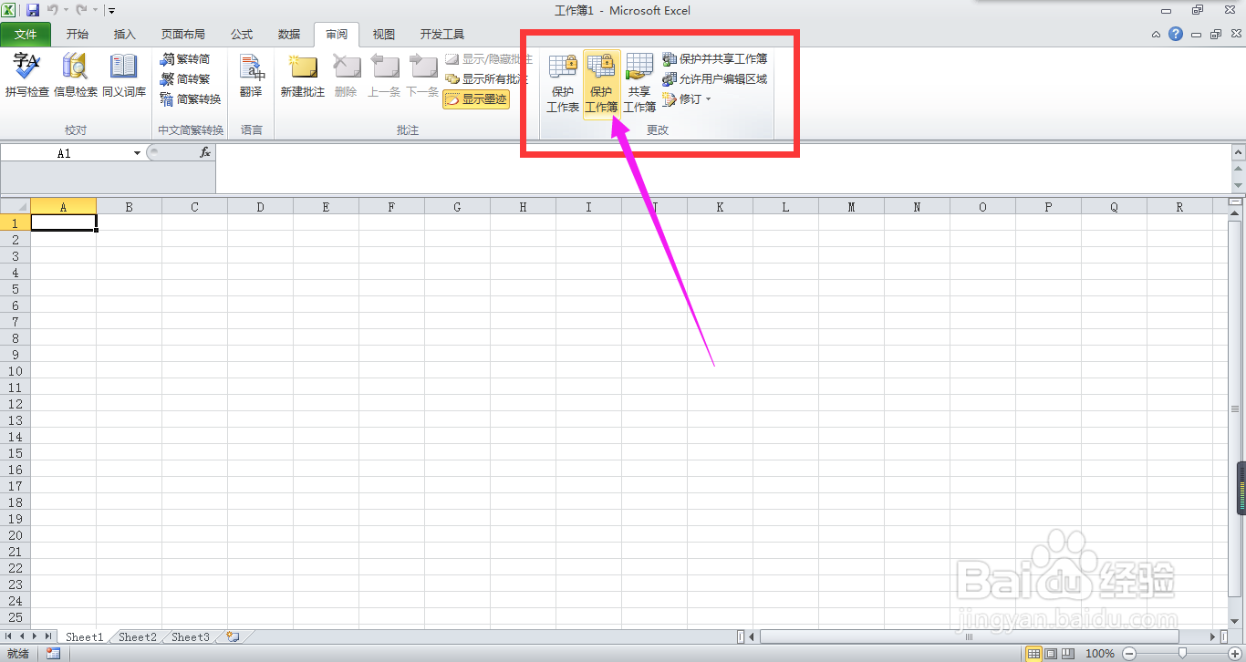Viewport: 1246px width, 662px height.
Task: Show all comments (显示所有批注)
Action: pyautogui.click(x=486, y=79)
